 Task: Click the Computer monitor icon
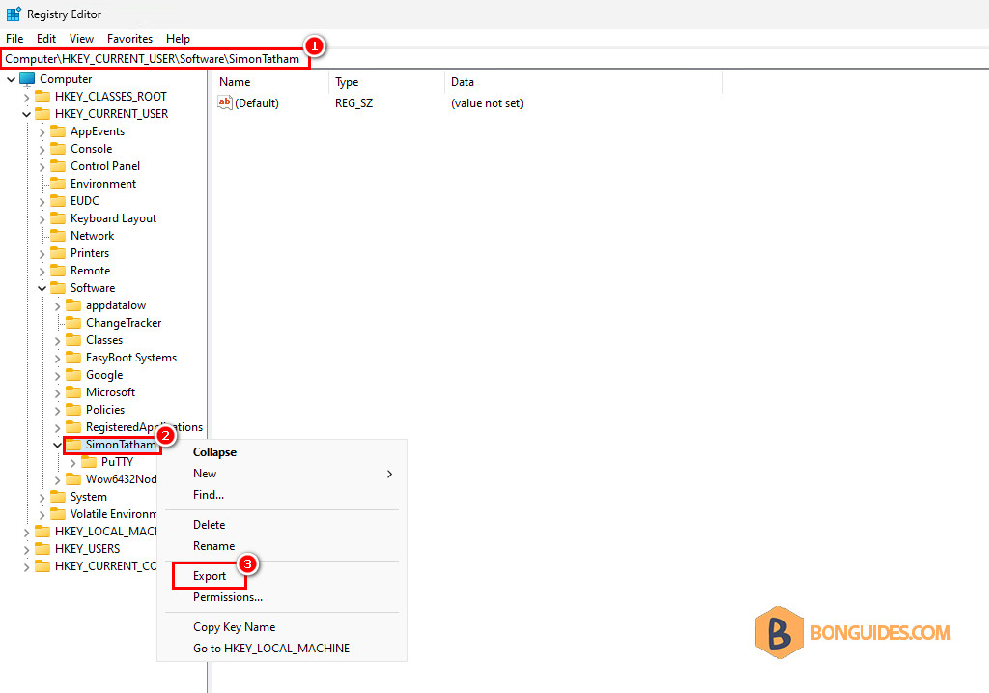pyautogui.click(x=27, y=79)
